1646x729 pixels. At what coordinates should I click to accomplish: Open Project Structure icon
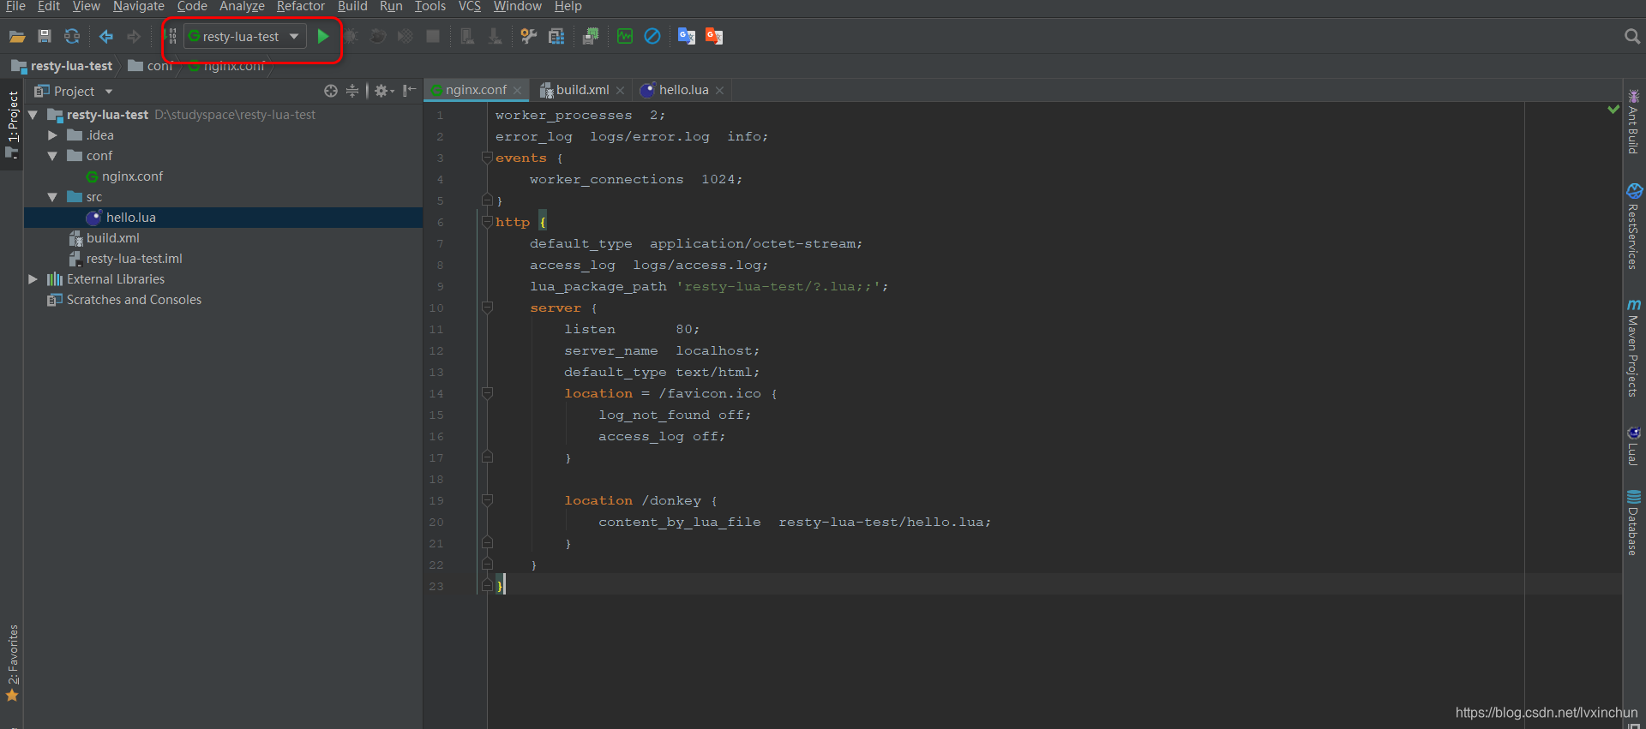tap(556, 36)
